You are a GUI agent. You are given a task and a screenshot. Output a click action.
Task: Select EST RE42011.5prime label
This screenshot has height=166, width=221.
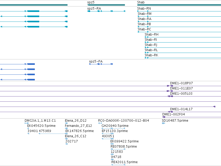[x=124, y=162]
